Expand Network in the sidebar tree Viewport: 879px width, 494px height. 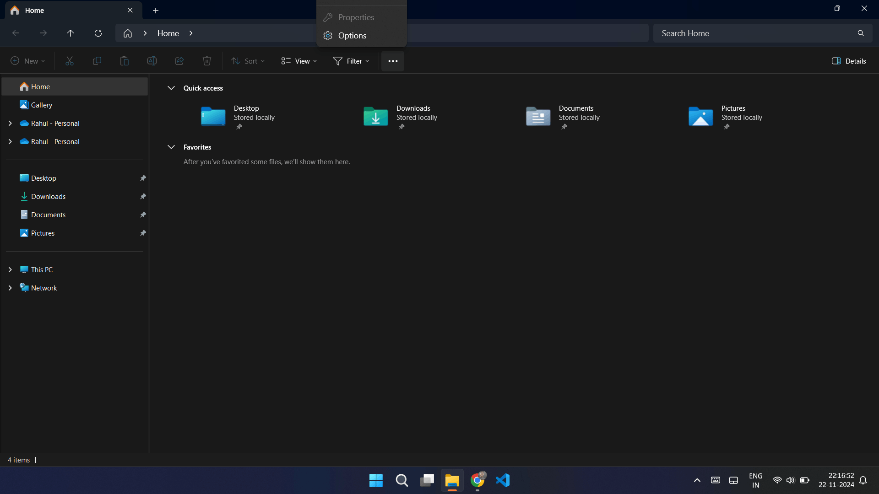10,288
